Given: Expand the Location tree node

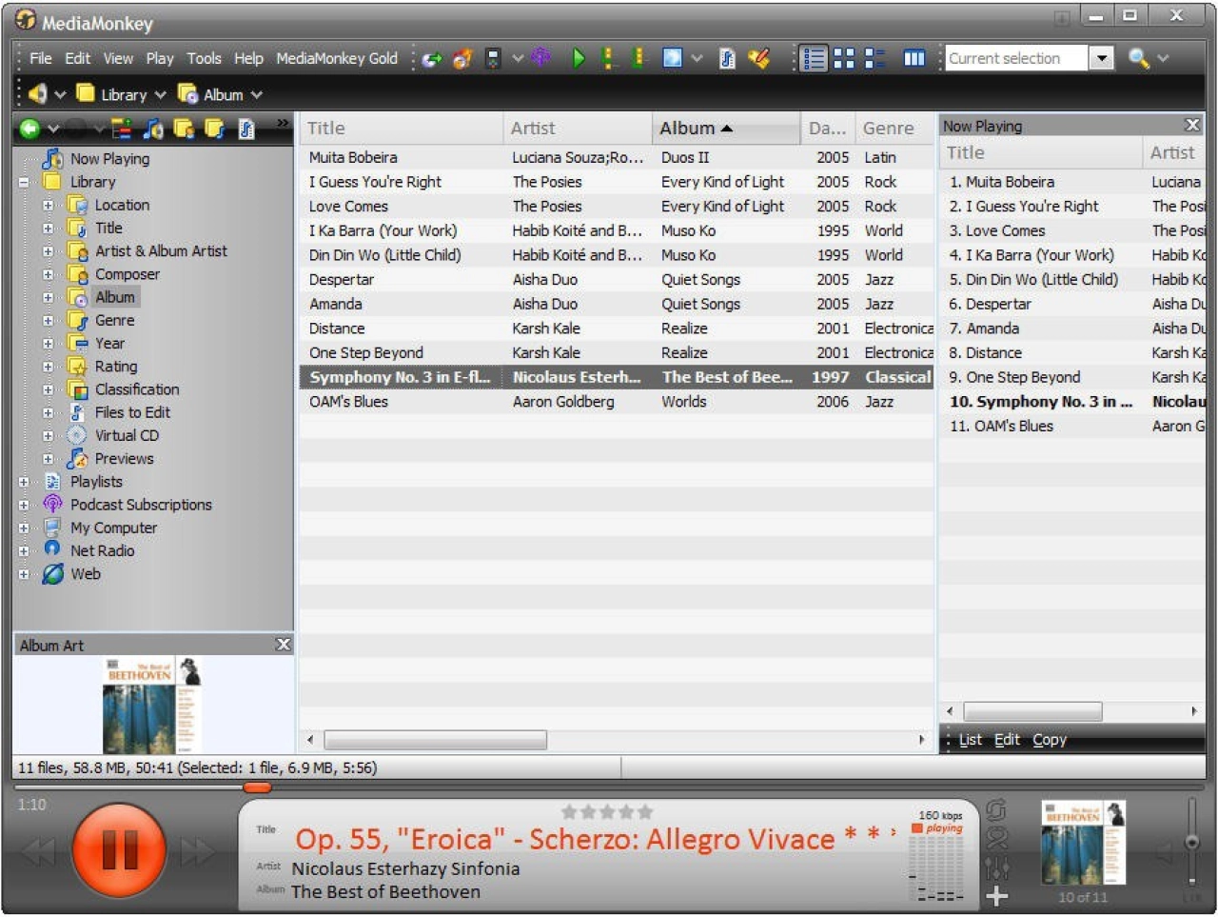Looking at the screenshot, I should pyautogui.click(x=48, y=205).
